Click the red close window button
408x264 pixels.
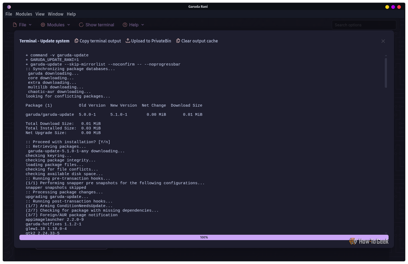pos(399,7)
